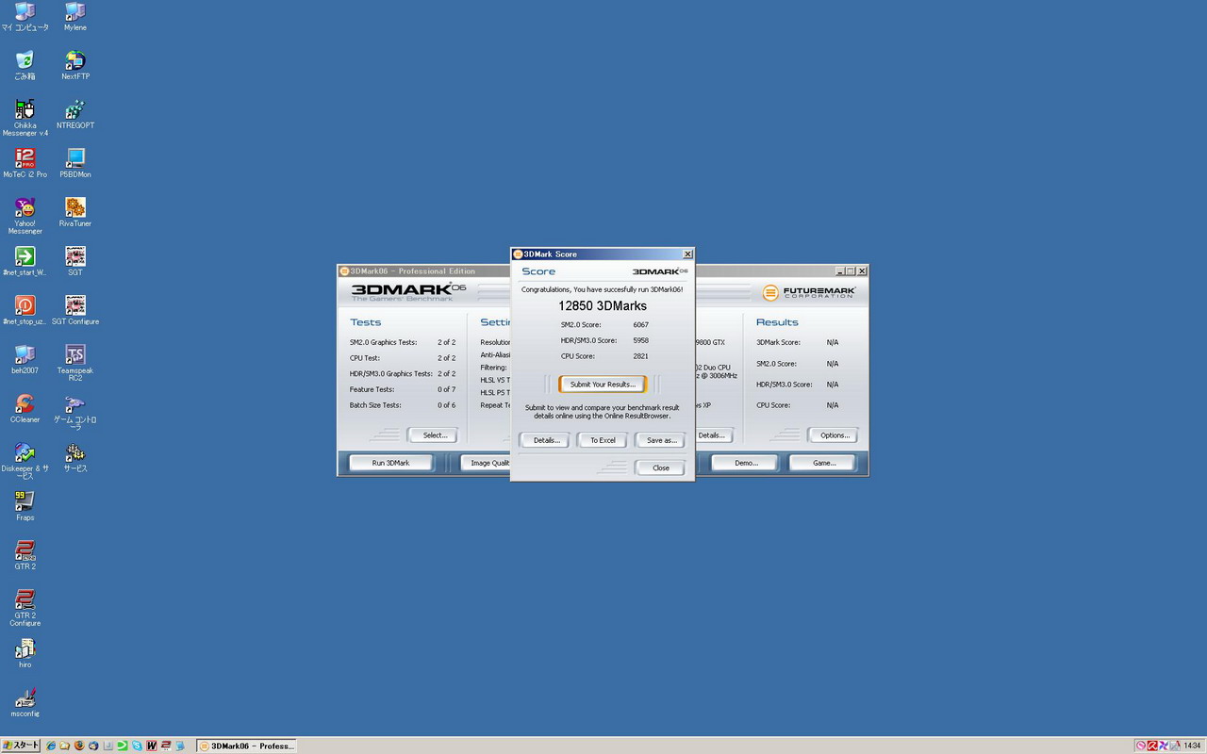Image resolution: width=1207 pixels, height=754 pixels.
Task: Open GTR 2 Configure desktop icon
Action: click(25, 608)
